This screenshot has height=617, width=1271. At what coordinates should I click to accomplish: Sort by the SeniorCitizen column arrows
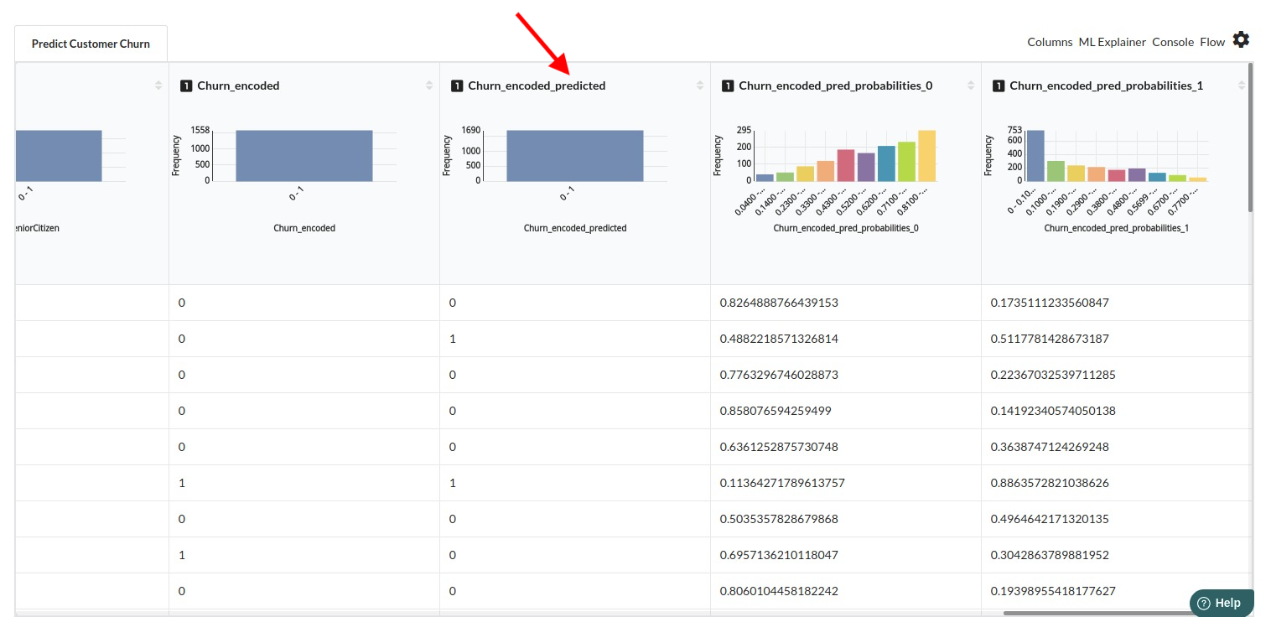158,86
